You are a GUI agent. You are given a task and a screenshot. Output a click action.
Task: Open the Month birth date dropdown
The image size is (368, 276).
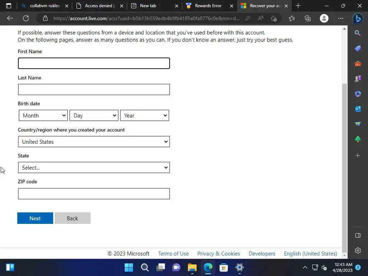point(43,115)
